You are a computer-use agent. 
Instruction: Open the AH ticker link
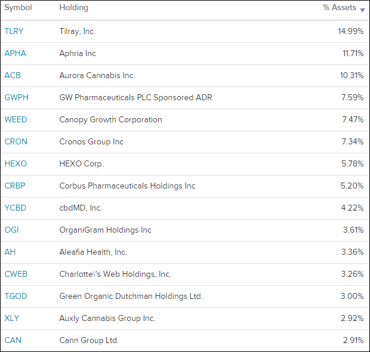(10, 252)
